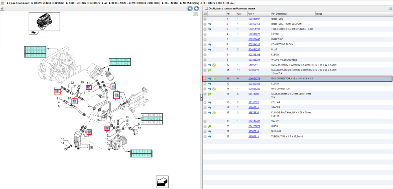Open part number 99489019
Image resolution: width=393 pixels, height=189 pixels.
coord(253,70)
